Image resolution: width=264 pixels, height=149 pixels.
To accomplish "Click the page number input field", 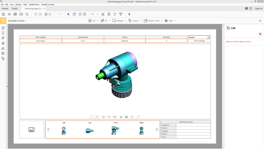I will [x=56, y=14].
